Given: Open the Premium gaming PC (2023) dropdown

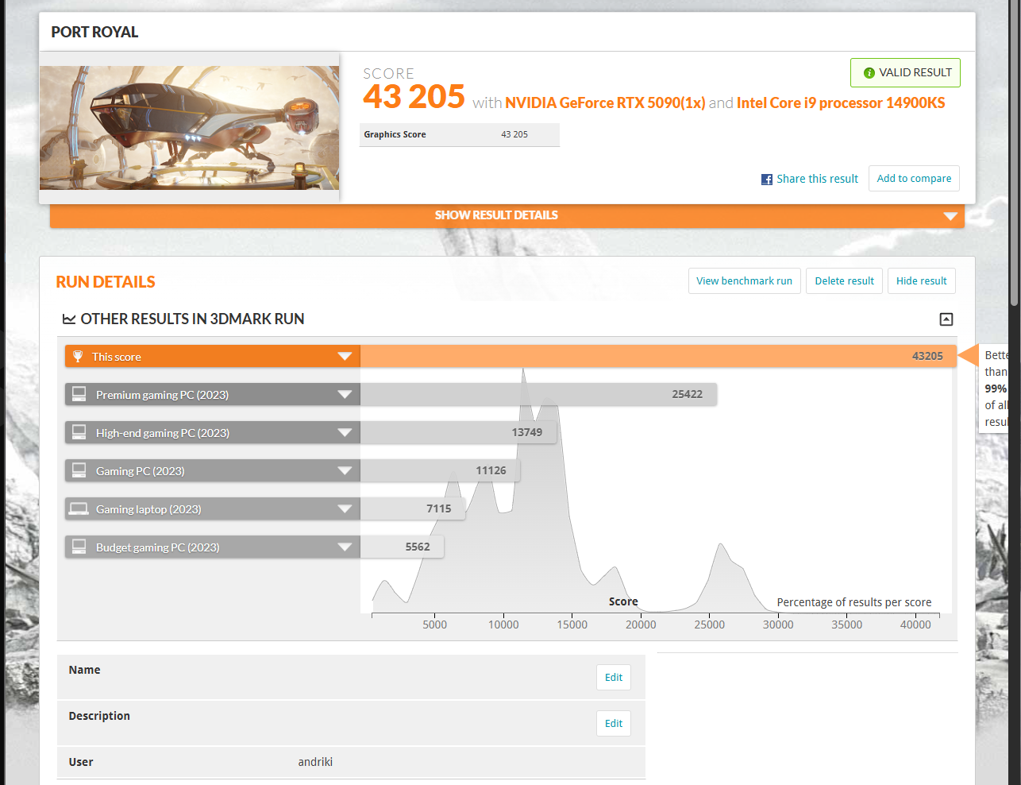Looking at the screenshot, I should (x=345, y=393).
